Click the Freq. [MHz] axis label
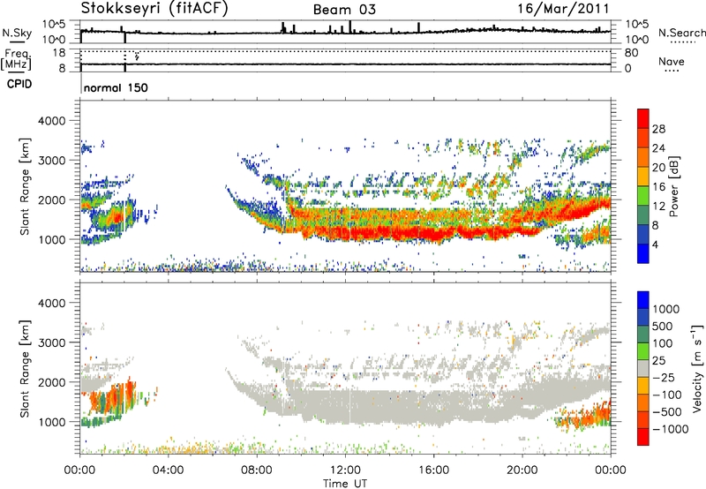 coord(16,60)
